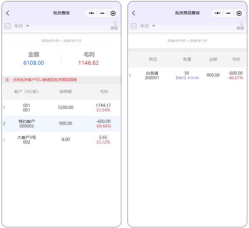Screen dimensions: 249x228
Task: Tap the circular close icon in 批发查询
Action: tap(113, 13)
